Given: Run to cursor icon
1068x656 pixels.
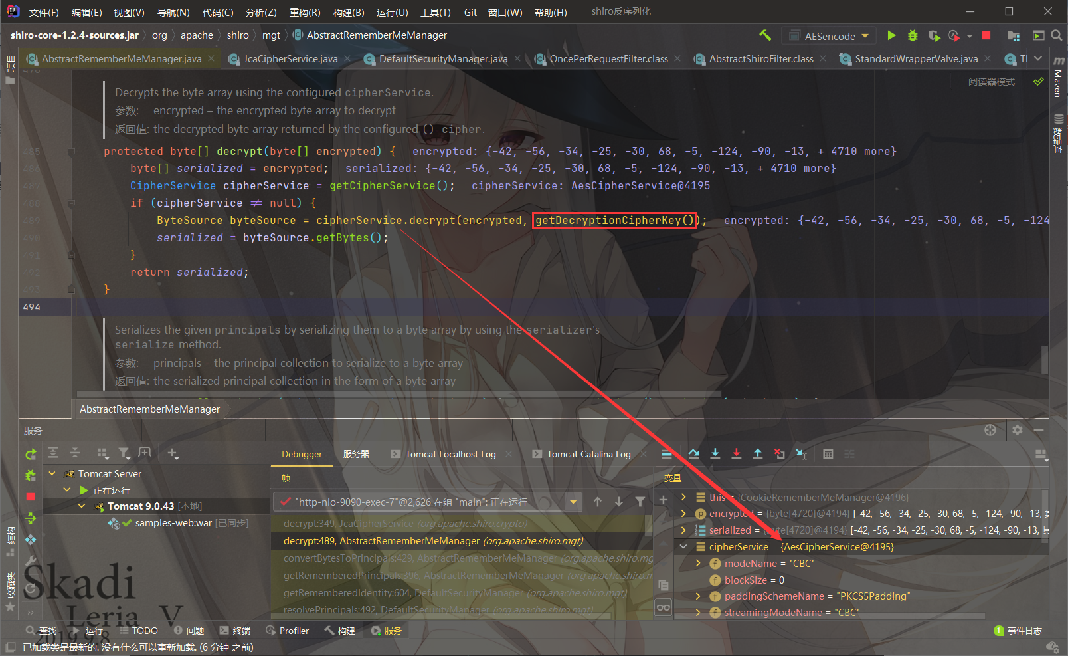Looking at the screenshot, I should (801, 454).
